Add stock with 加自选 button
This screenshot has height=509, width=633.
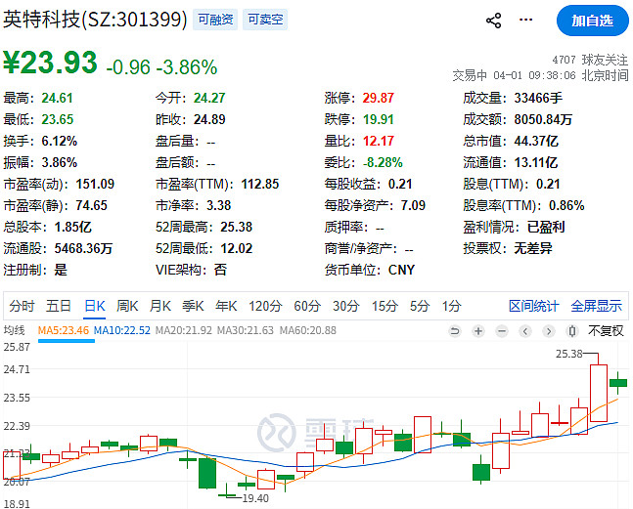(x=592, y=21)
